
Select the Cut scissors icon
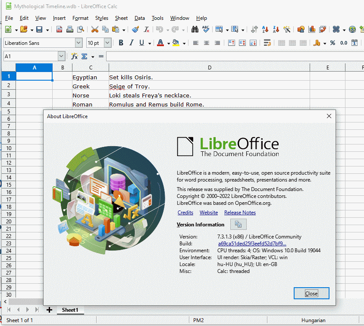(x=95, y=29)
